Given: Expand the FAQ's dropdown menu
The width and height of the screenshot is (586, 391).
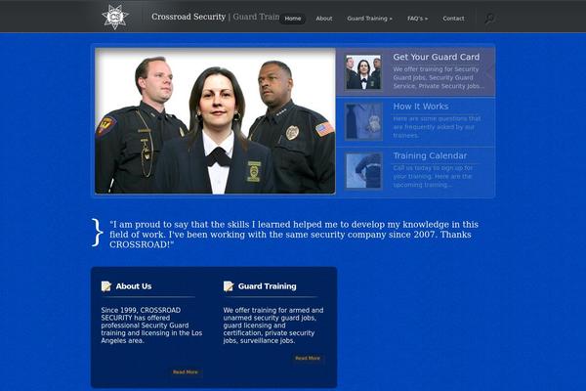Looking at the screenshot, I should pyautogui.click(x=417, y=19).
